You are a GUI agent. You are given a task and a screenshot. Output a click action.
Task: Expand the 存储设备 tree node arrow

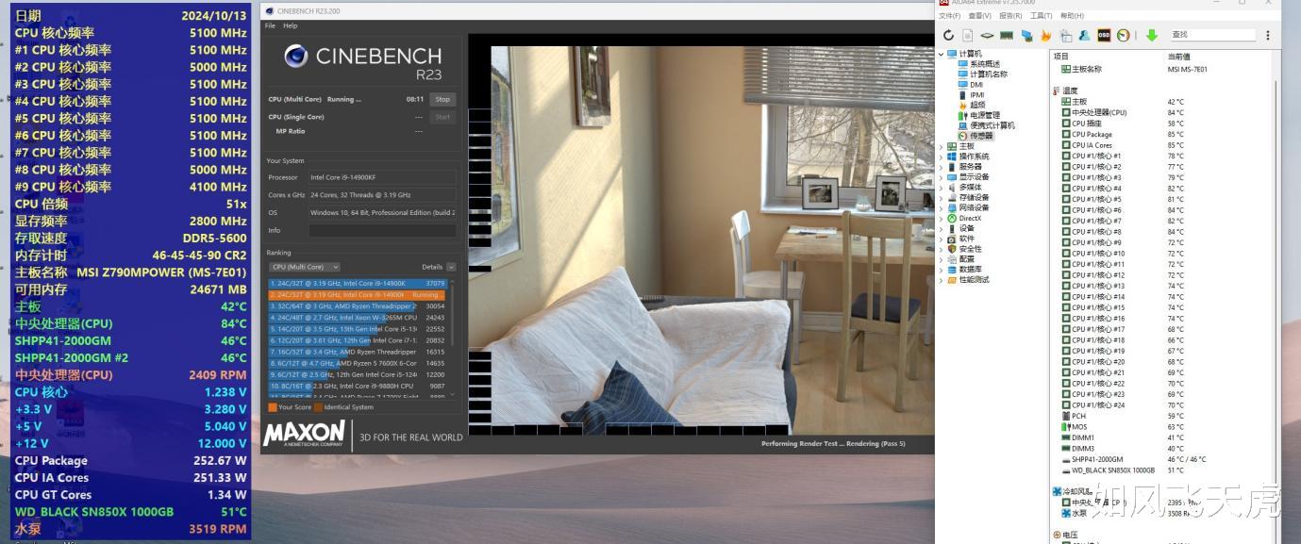941,198
